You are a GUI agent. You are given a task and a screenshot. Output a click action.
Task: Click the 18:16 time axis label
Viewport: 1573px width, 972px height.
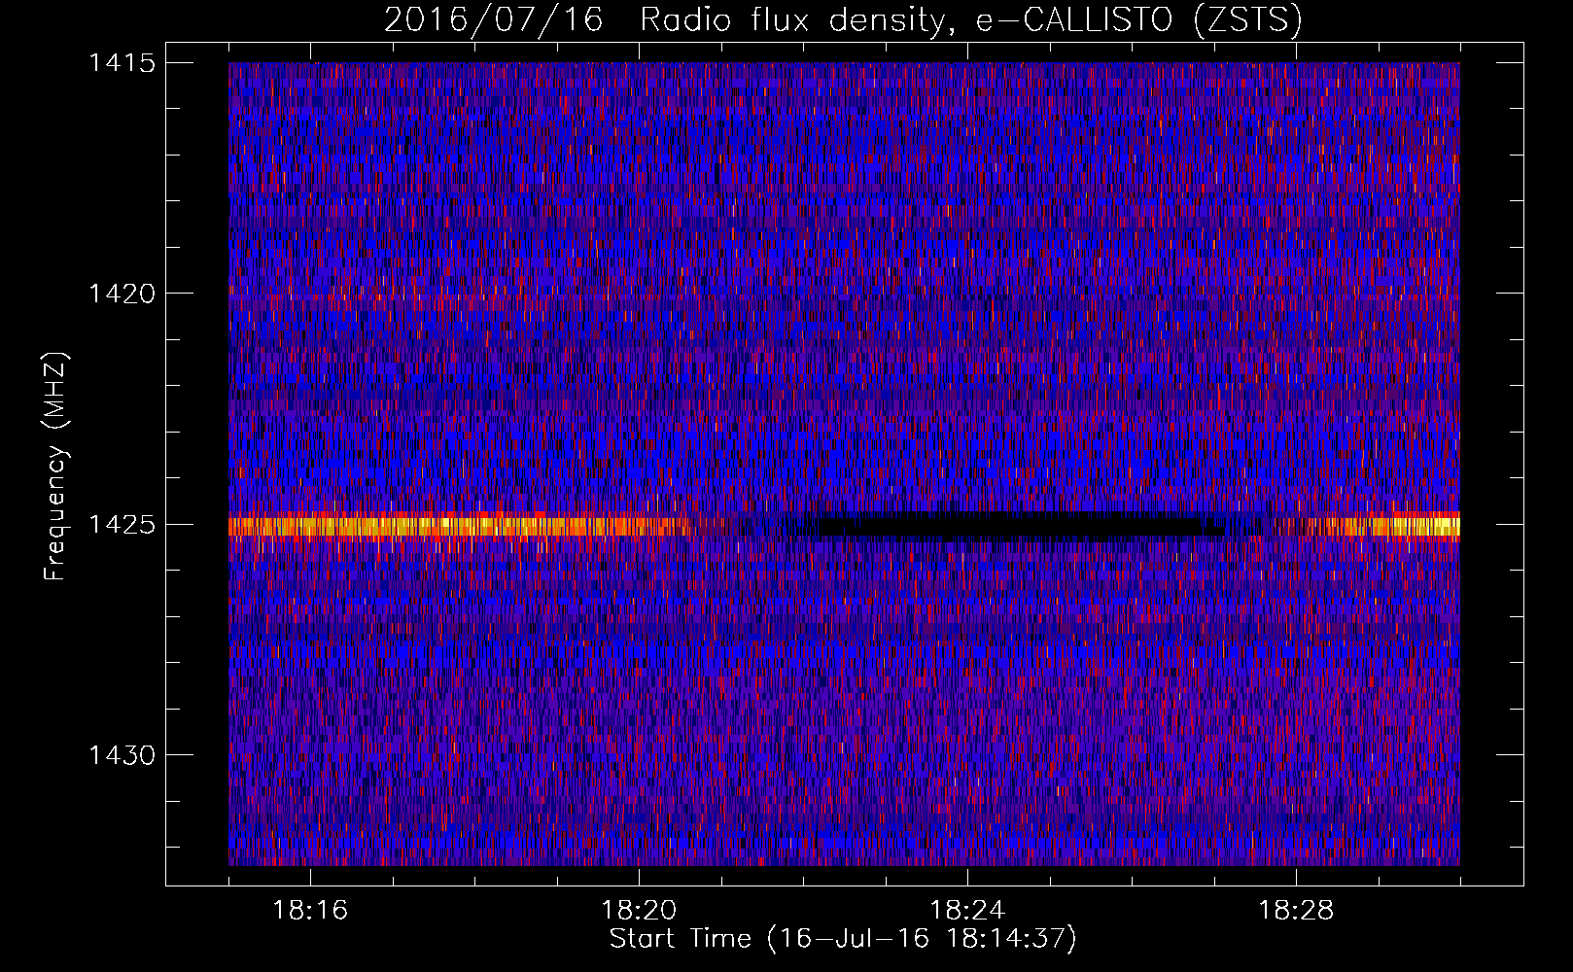point(310,911)
